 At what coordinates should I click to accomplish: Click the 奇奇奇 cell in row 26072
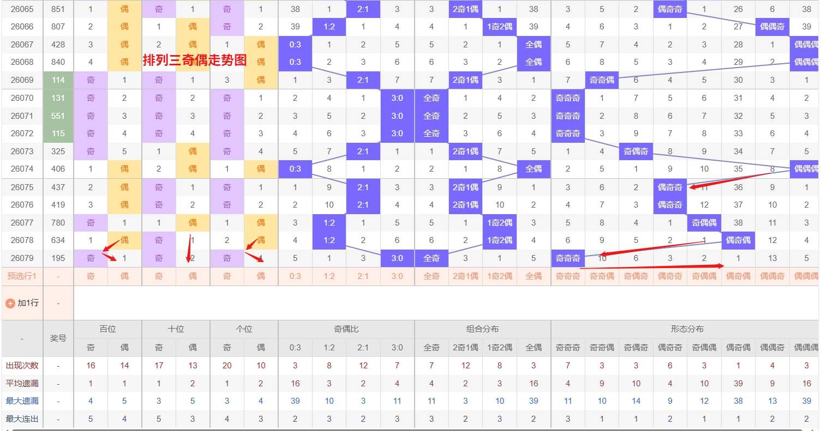point(568,133)
